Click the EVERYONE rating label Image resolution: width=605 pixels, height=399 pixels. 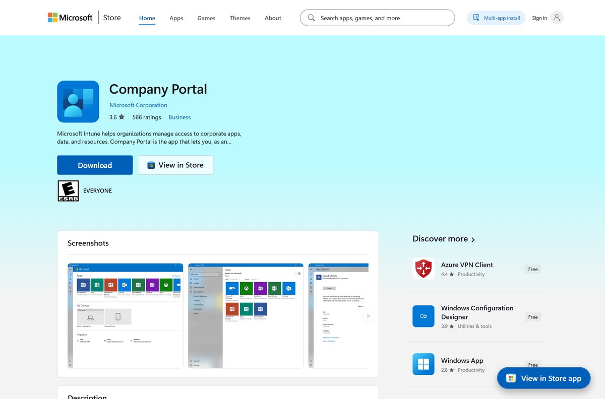[97, 191]
